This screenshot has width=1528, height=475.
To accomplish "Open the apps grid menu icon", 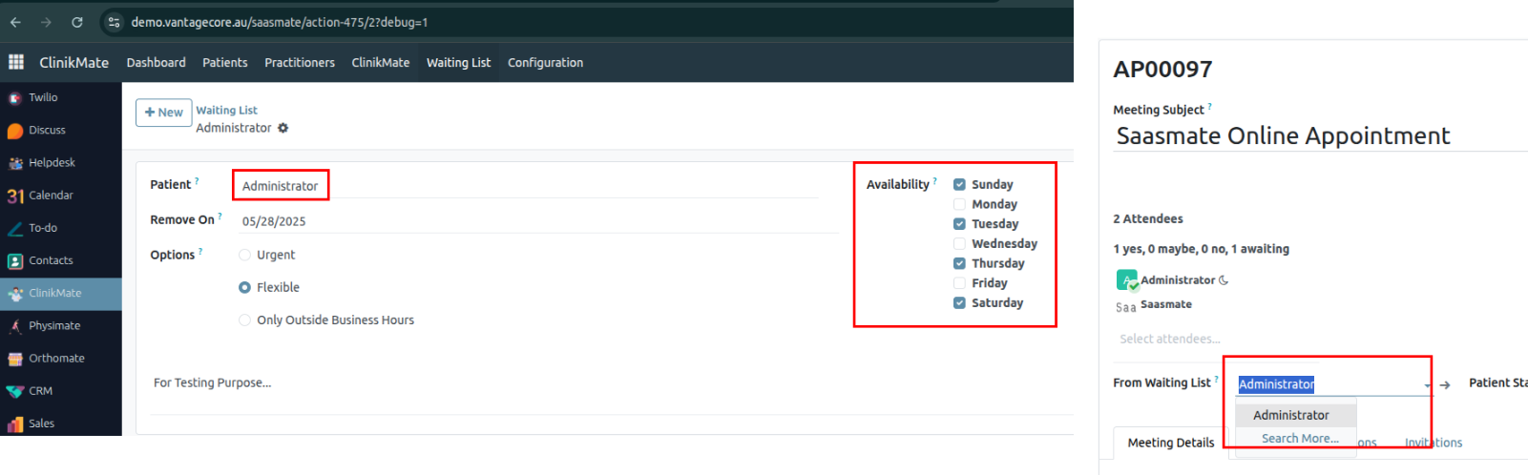I will pos(16,62).
